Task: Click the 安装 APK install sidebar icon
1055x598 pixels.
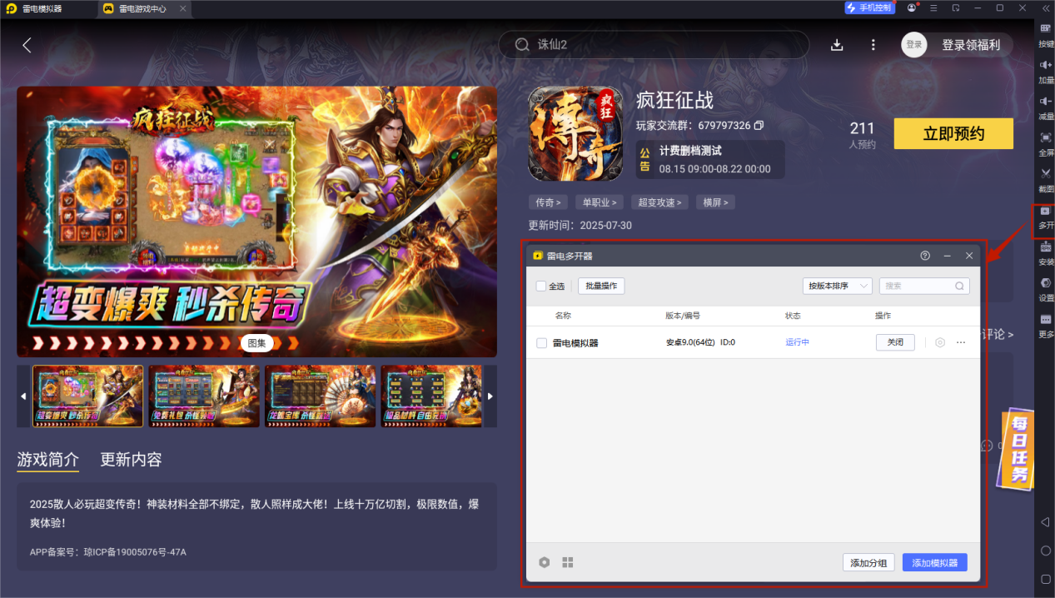Action: pos(1046,253)
